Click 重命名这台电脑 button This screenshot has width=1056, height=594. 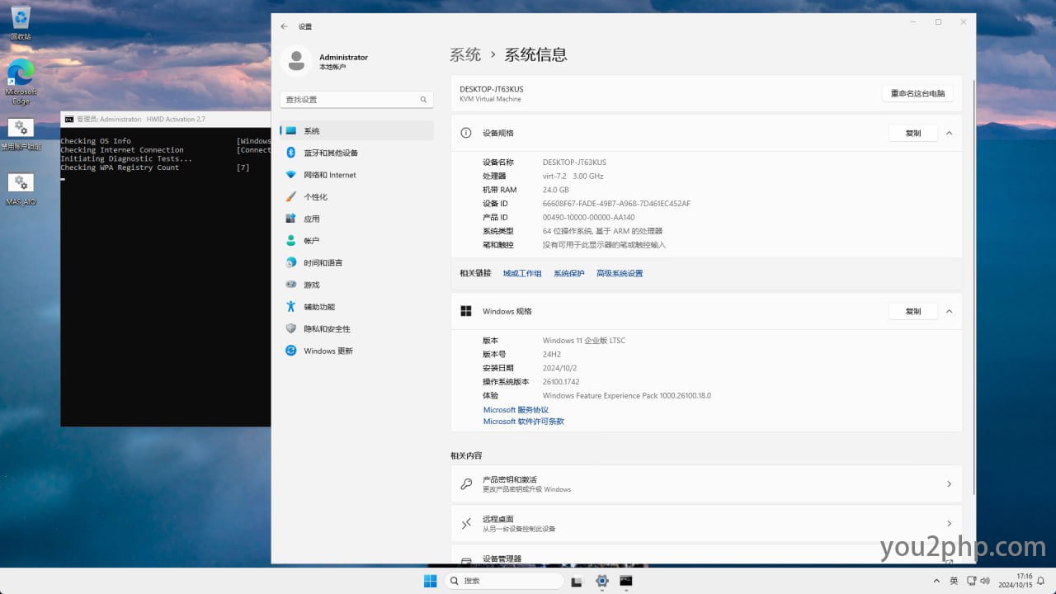(917, 93)
